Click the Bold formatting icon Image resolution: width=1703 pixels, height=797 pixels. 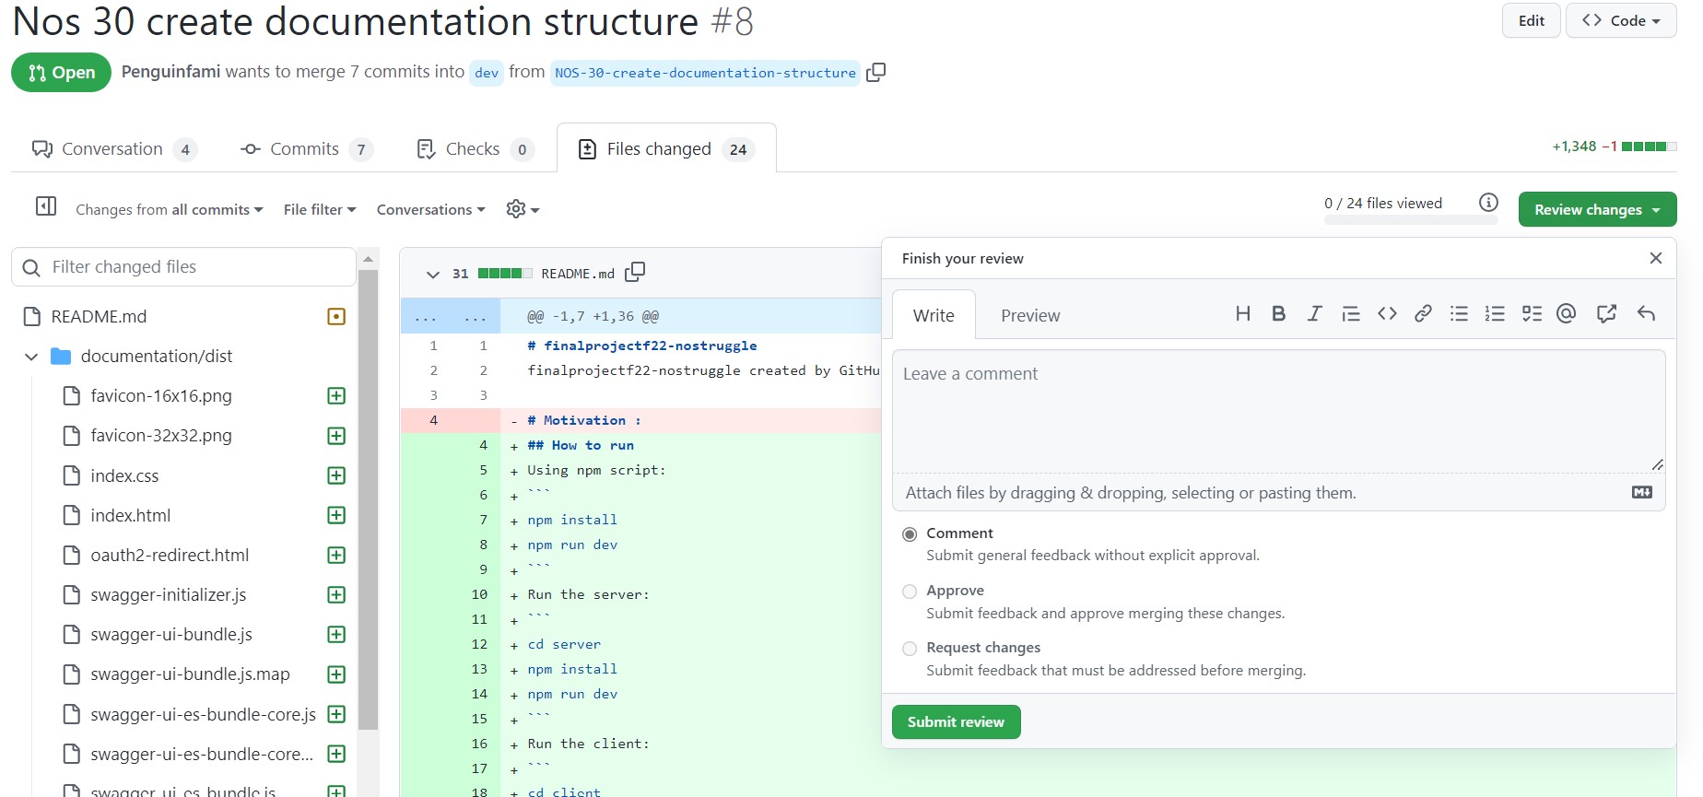coord(1278,314)
